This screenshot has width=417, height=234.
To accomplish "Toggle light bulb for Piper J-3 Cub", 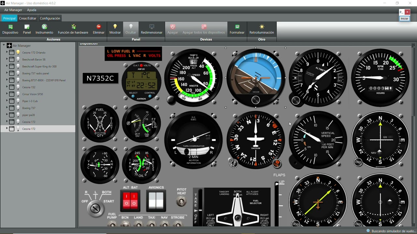I will tap(18, 101).
